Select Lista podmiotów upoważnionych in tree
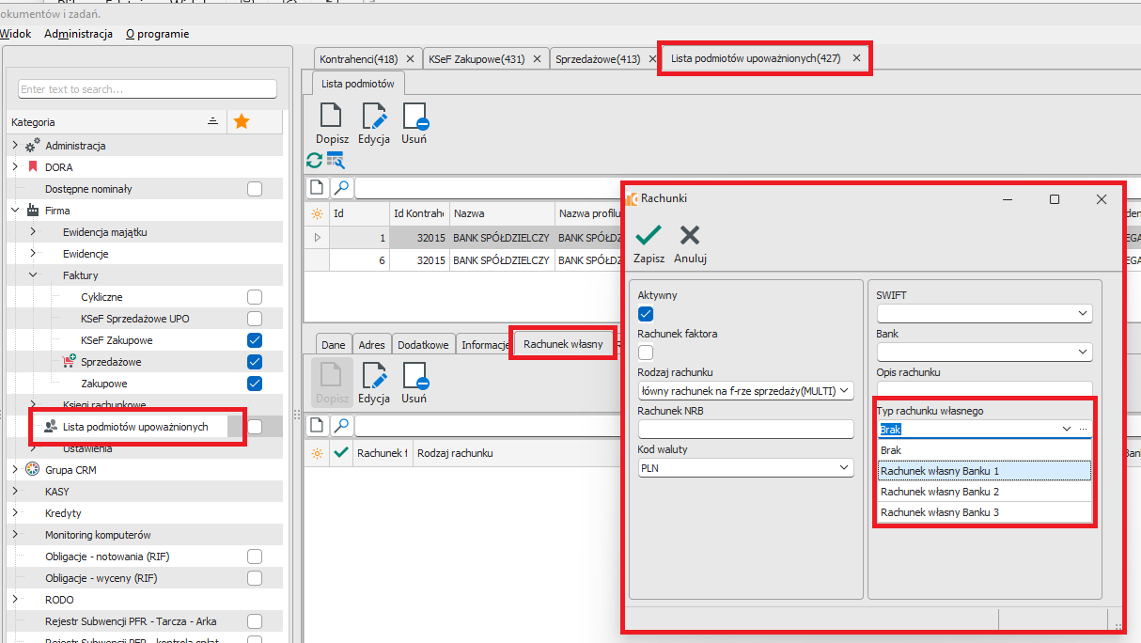 click(134, 427)
